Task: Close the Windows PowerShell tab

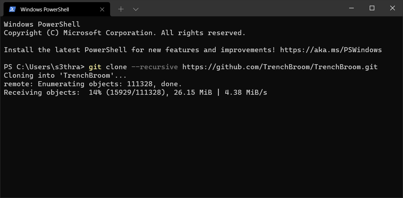Action: (x=102, y=10)
